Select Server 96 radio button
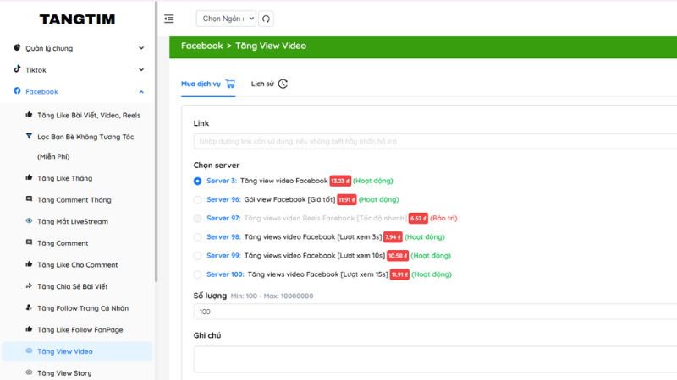 click(x=198, y=200)
